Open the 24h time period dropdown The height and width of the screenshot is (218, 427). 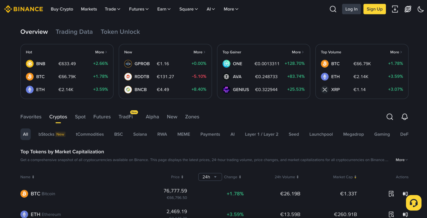click(x=210, y=177)
